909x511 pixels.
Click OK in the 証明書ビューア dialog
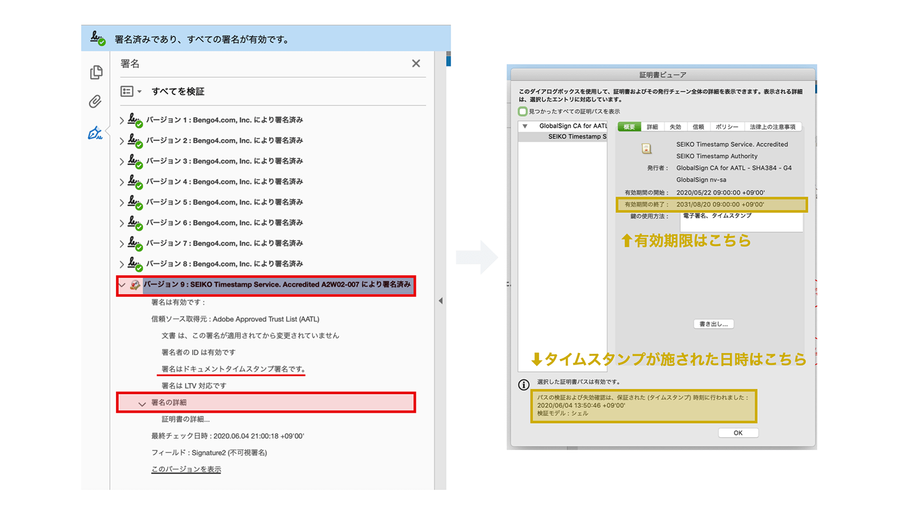(738, 433)
